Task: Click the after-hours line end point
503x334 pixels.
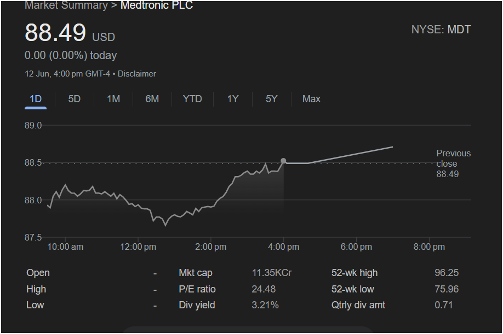Action: pos(393,147)
